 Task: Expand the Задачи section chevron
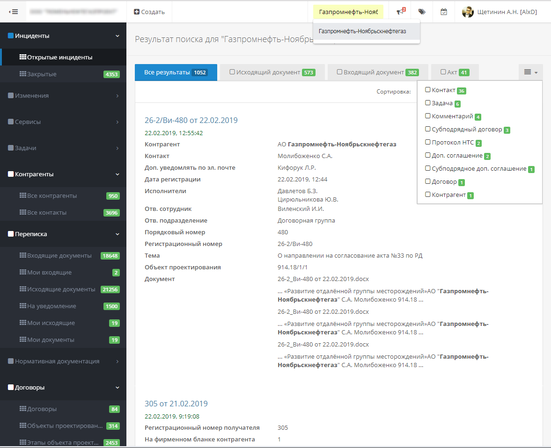[x=118, y=148]
